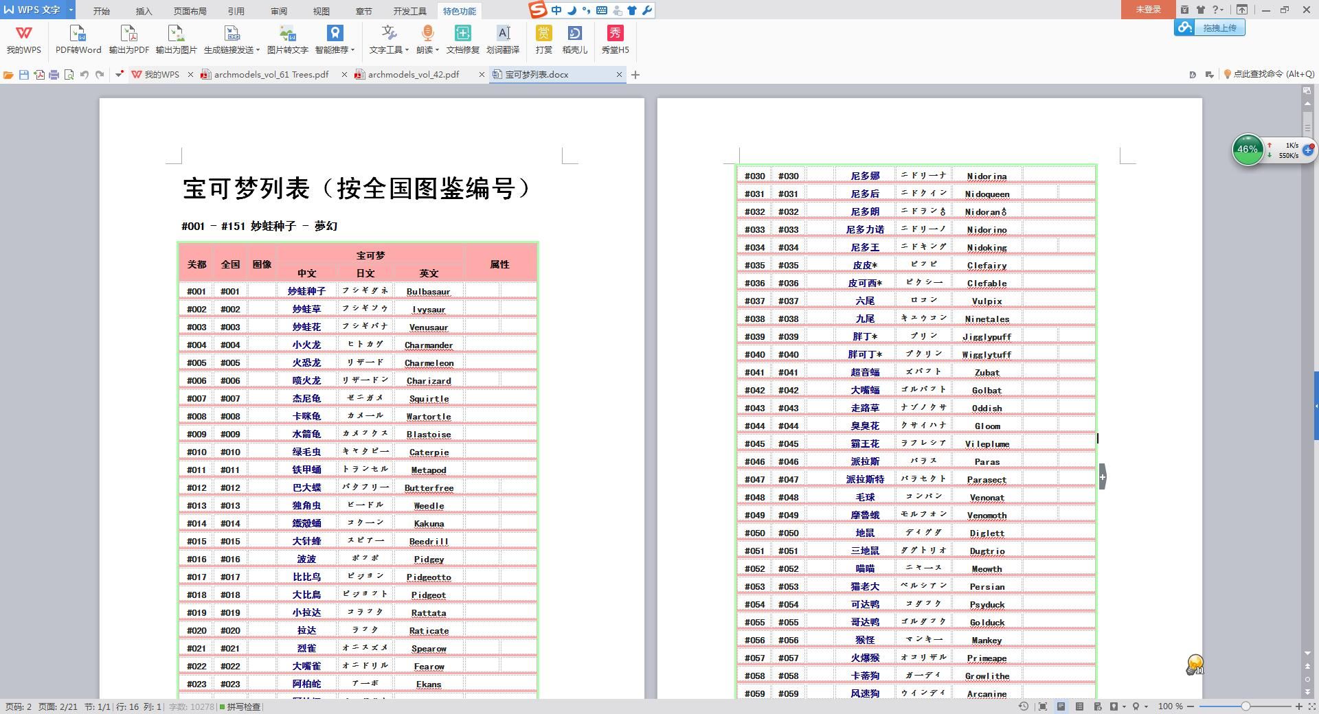Click the 未登录 login button
This screenshot has width=1319, height=714.
coord(1148,10)
